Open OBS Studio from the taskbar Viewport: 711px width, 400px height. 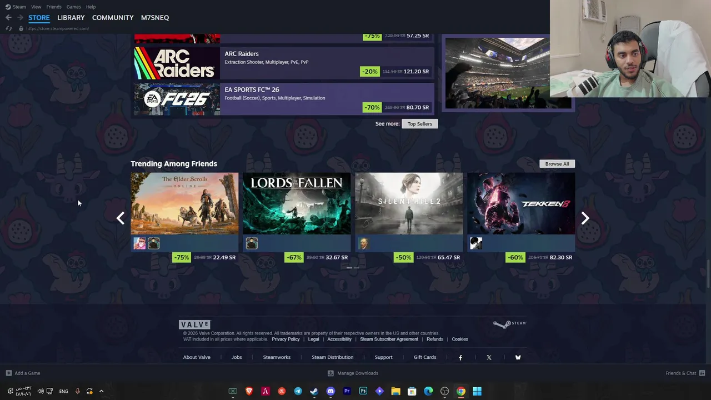tap(444, 391)
